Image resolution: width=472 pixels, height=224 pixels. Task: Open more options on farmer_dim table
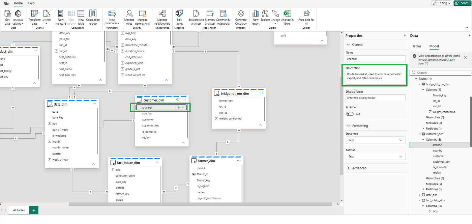tap(239, 161)
